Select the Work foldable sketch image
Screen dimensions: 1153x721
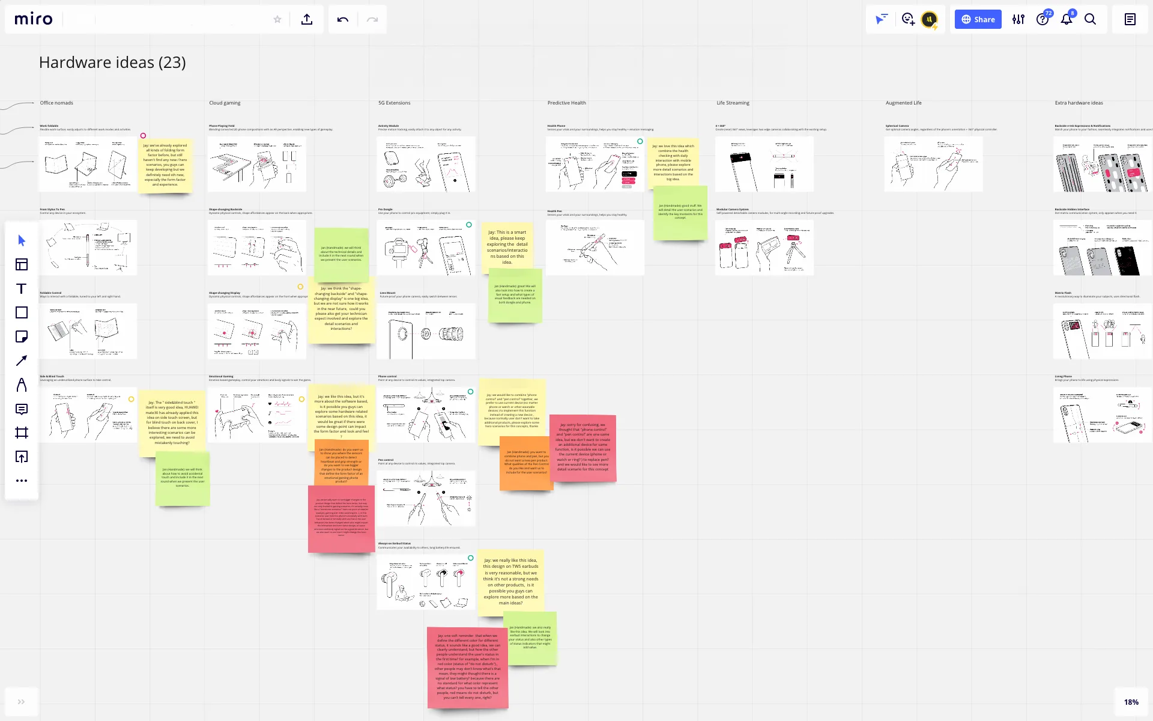pyautogui.click(x=88, y=164)
